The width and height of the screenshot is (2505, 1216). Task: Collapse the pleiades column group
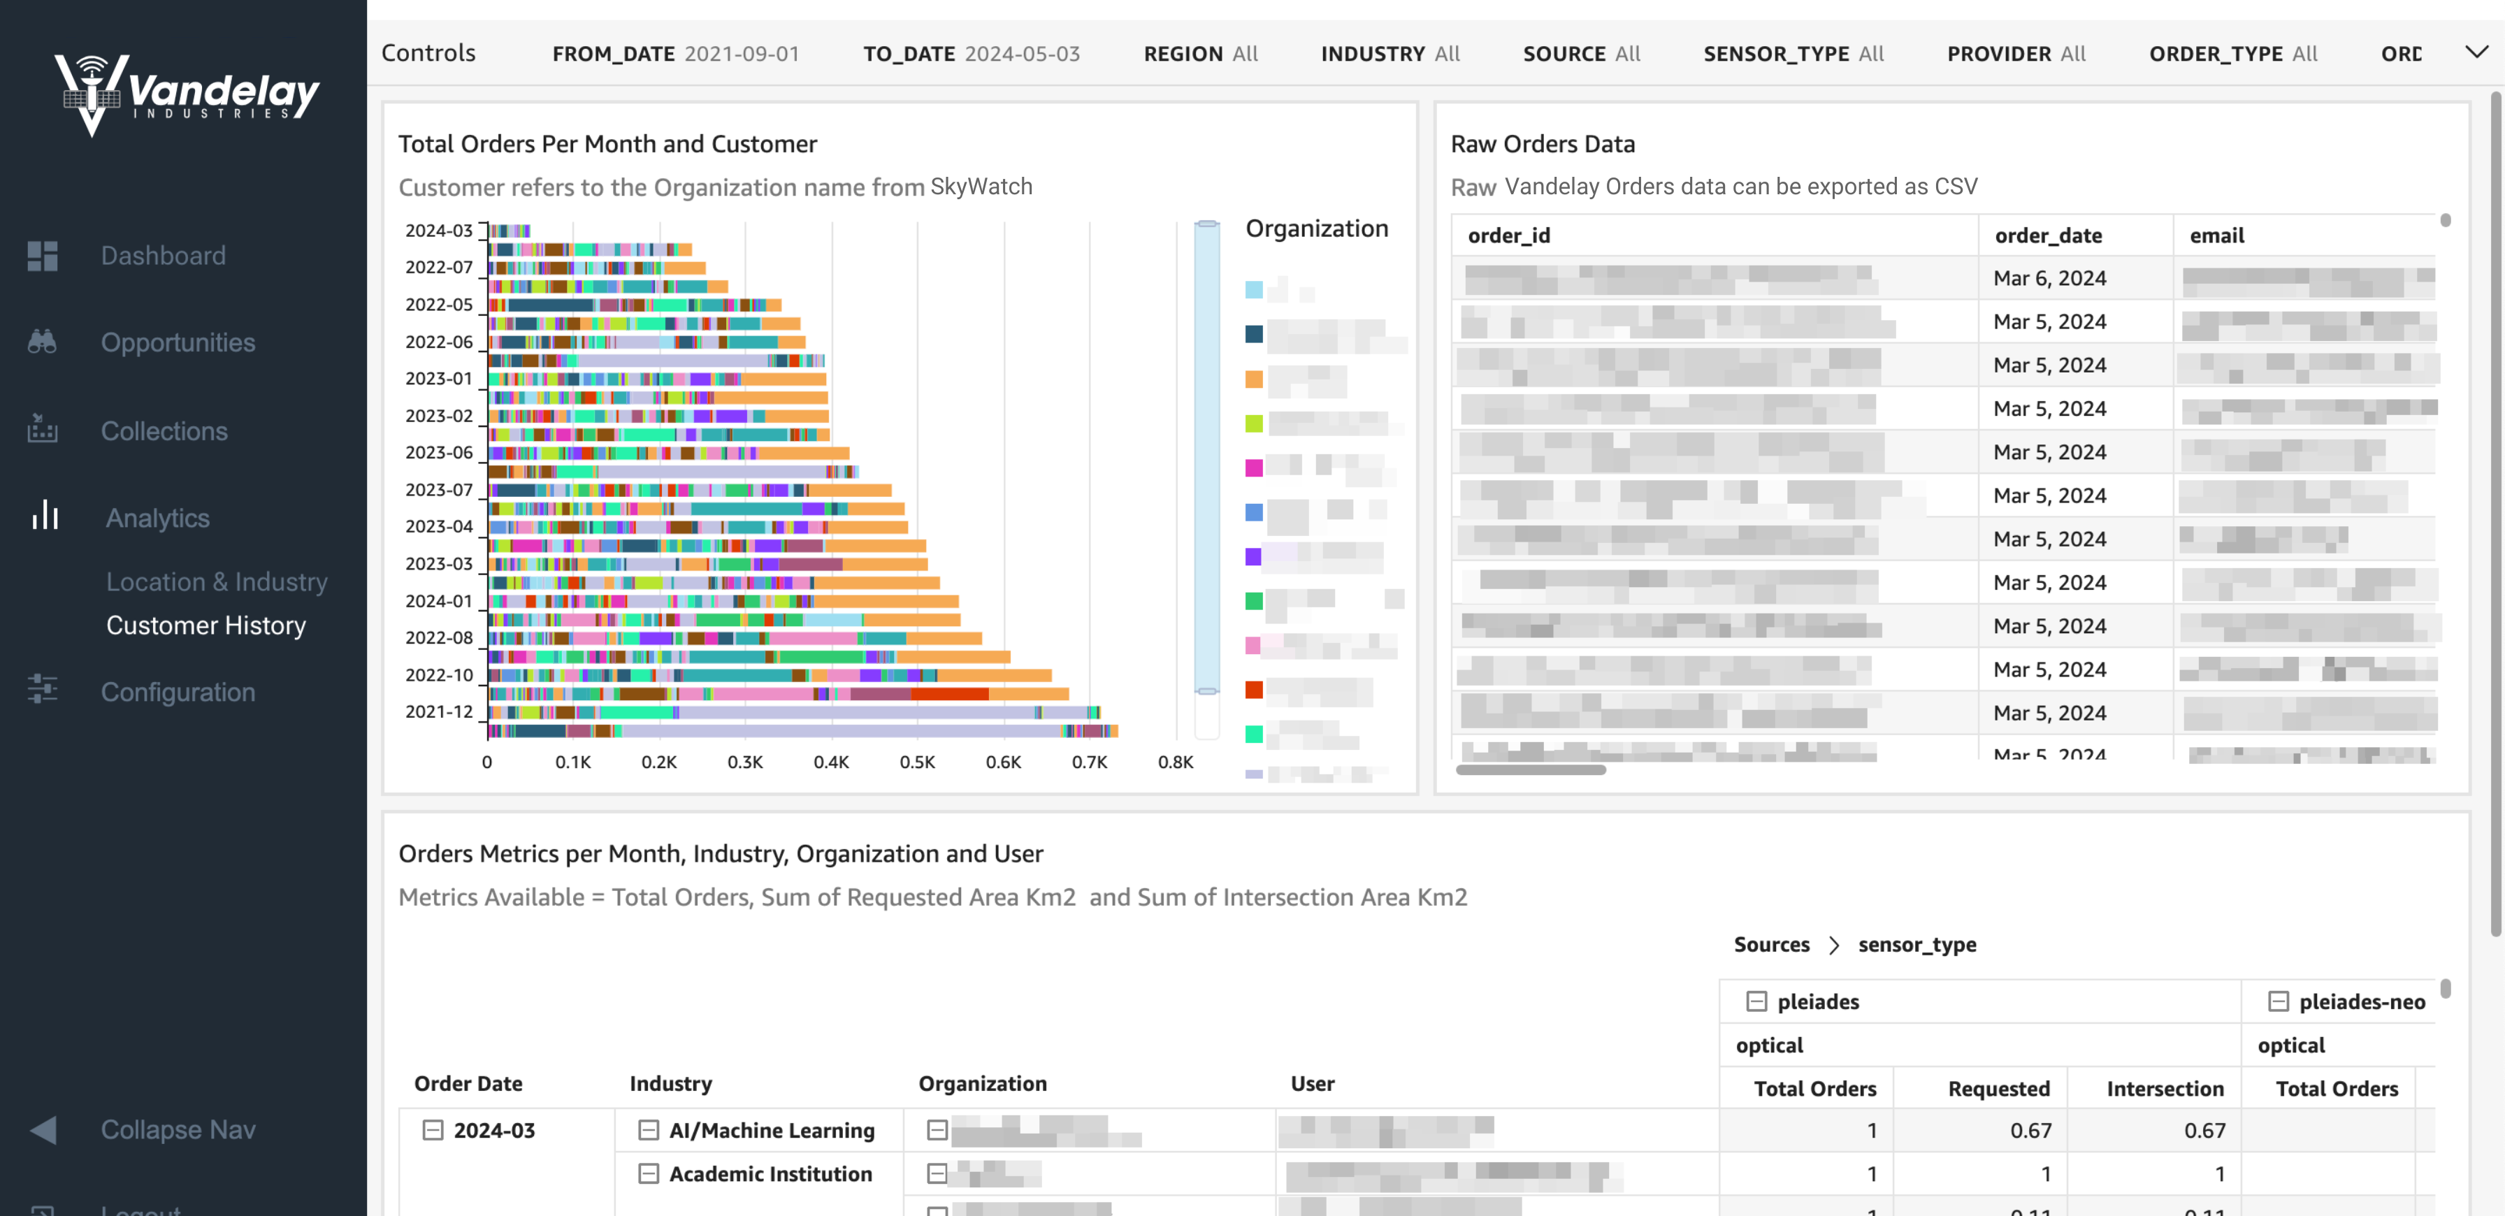[1757, 1001]
